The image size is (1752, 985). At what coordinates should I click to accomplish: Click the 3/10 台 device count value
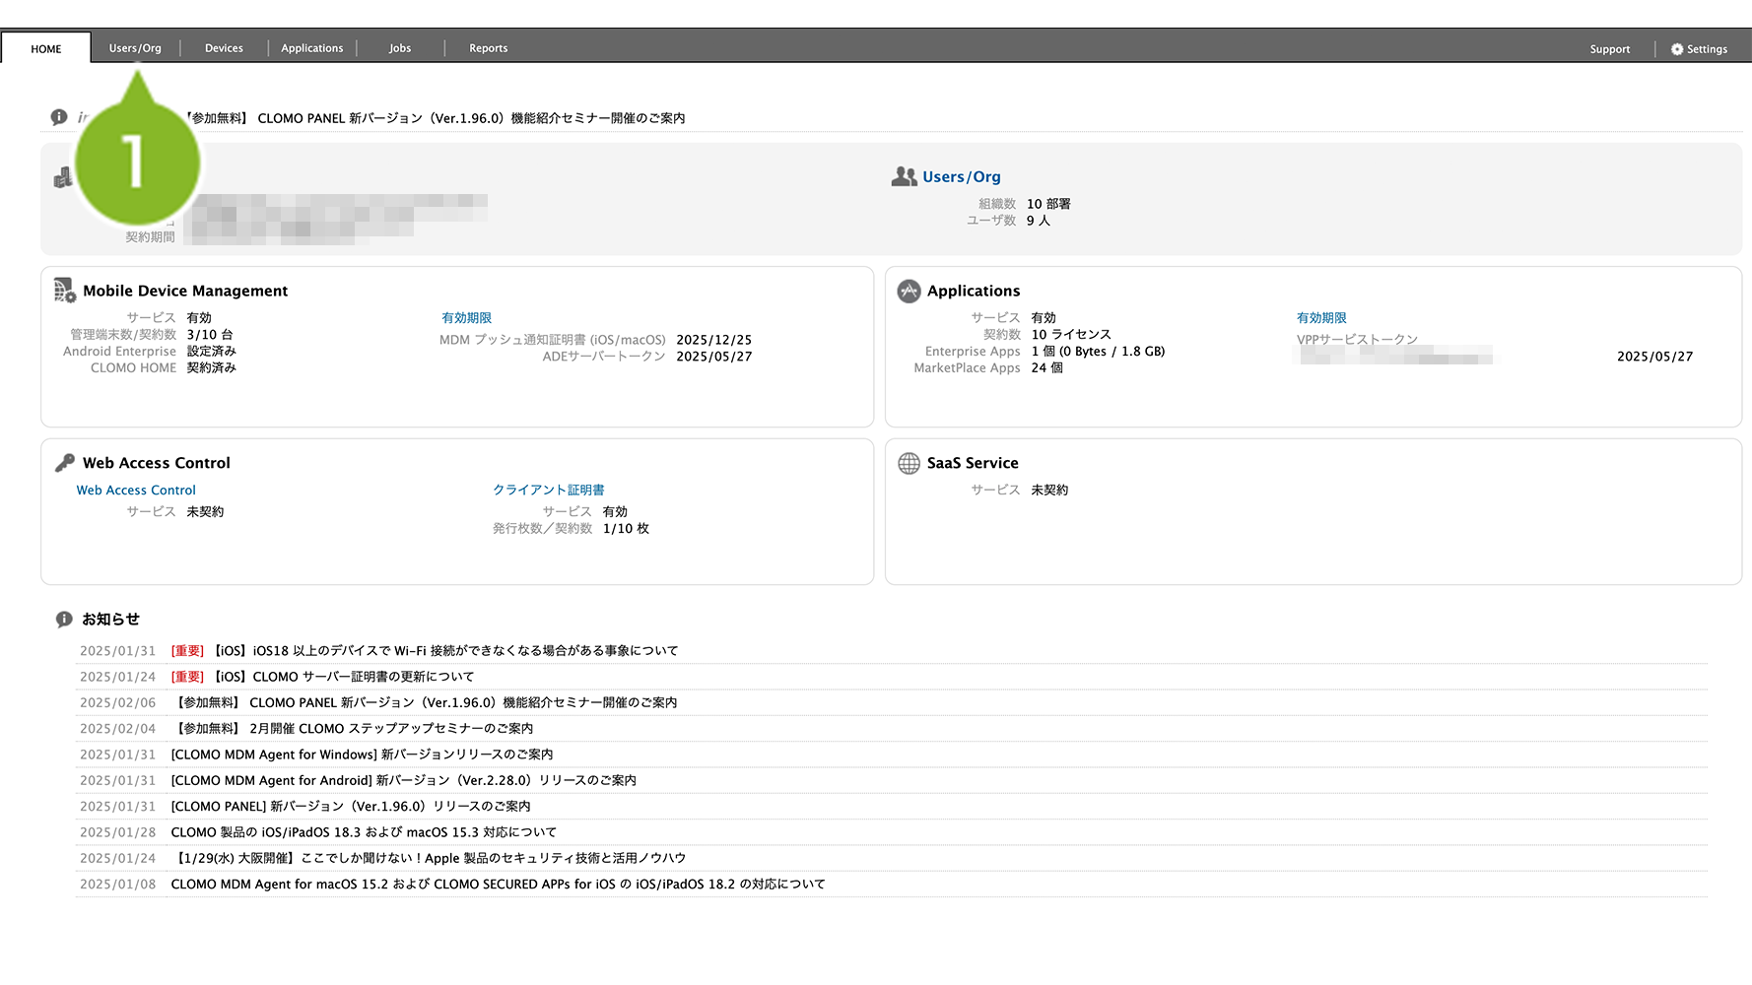[x=210, y=335]
